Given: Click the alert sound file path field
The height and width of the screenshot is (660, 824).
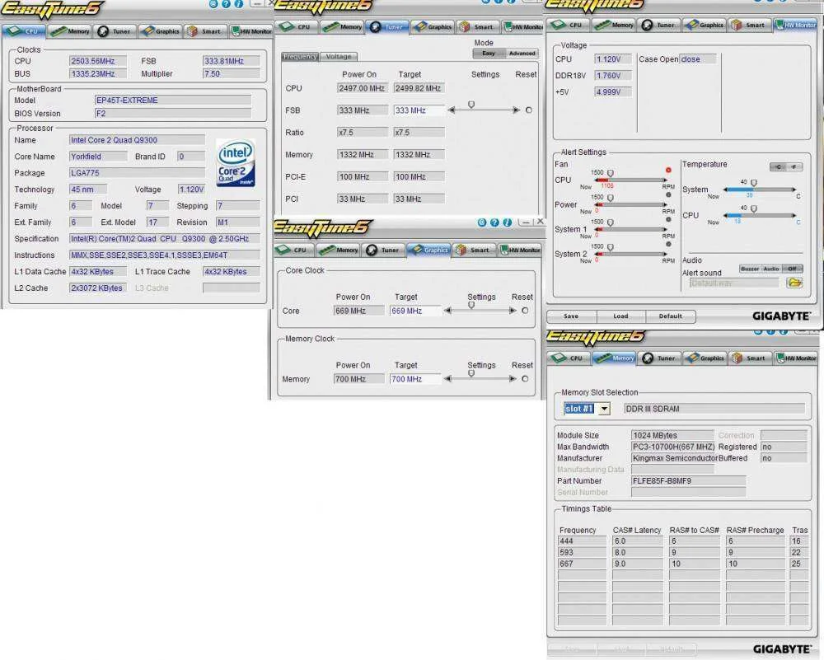Looking at the screenshot, I should (x=734, y=283).
